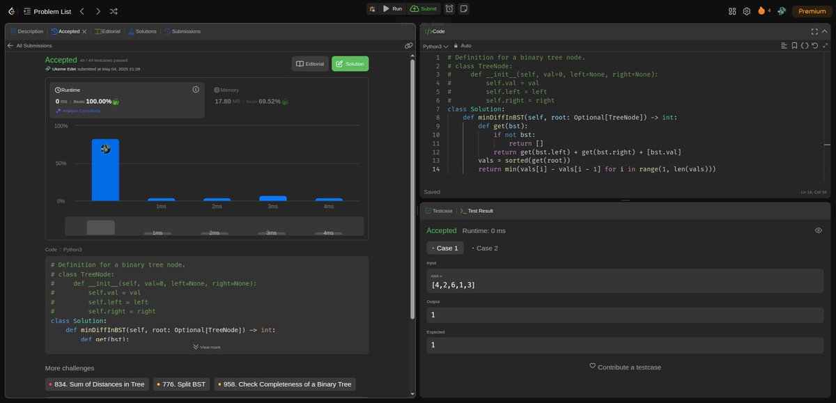
Task: Collapse the Code panel chevron
Action: (824, 31)
